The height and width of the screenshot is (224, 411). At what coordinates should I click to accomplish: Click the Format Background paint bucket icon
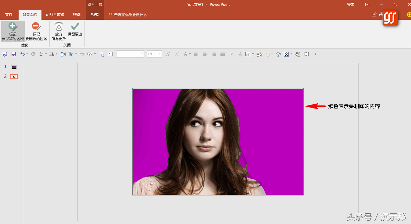[278, 54]
